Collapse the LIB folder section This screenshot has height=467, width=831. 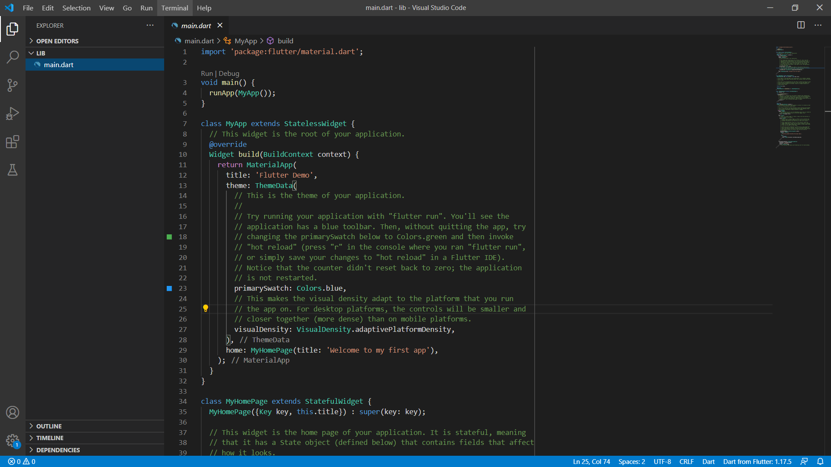click(95, 53)
